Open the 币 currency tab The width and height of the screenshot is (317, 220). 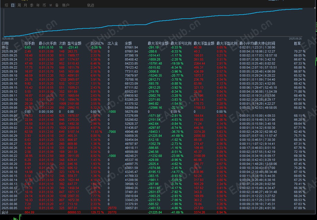[x=44, y=5]
